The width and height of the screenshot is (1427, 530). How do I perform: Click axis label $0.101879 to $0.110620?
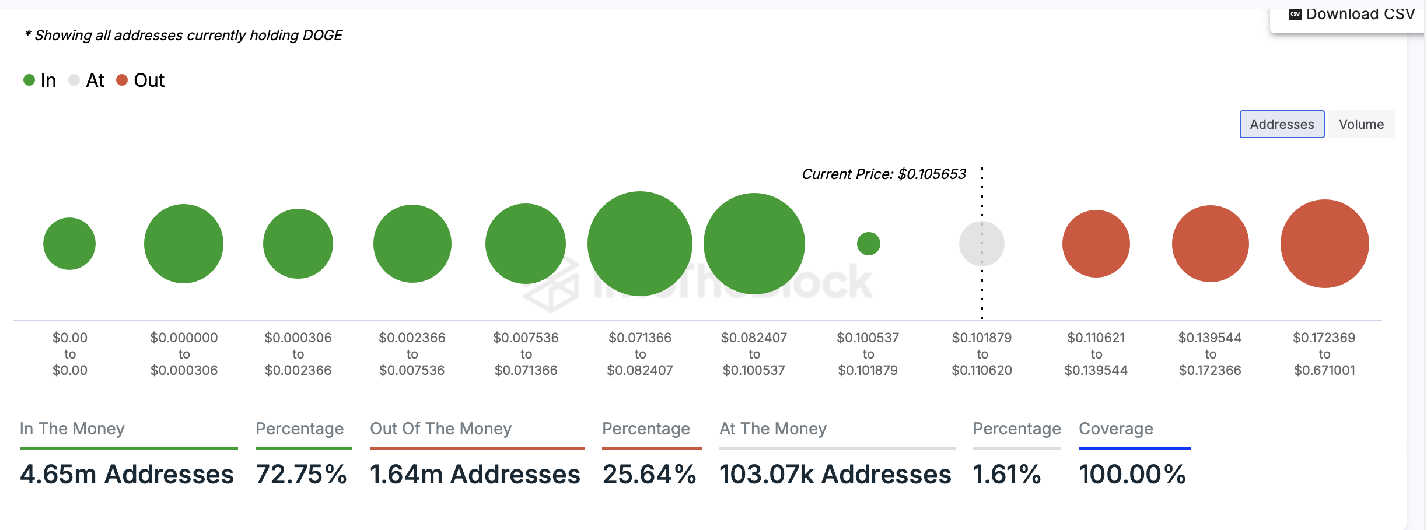click(982, 354)
